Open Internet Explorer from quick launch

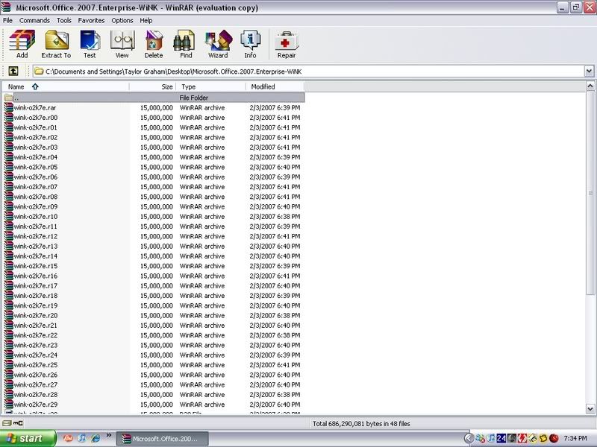(96, 438)
